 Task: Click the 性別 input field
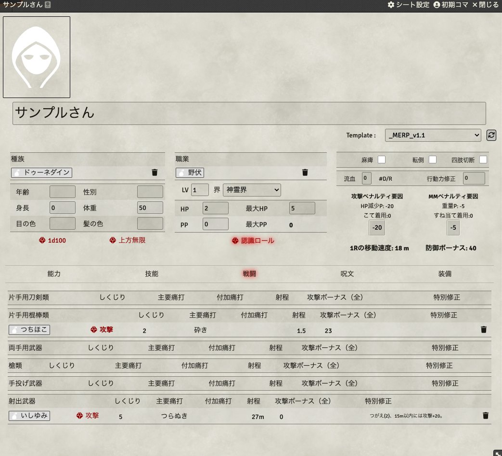tap(150, 192)
